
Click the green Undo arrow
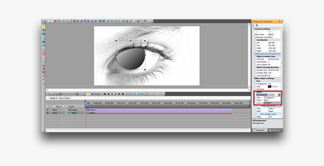point(64,21)
